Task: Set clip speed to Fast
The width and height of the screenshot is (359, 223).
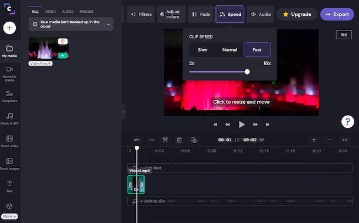Action: pyautogui.click(x=257, y=50)
